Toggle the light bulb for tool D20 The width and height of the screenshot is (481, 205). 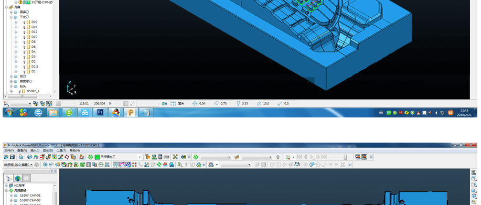[24, 22]
